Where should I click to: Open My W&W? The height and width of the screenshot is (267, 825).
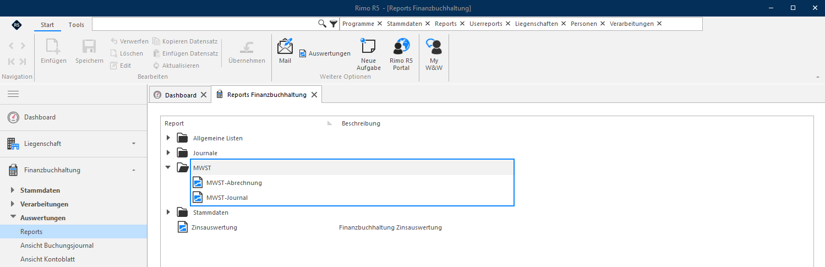[x=434, y=55]
